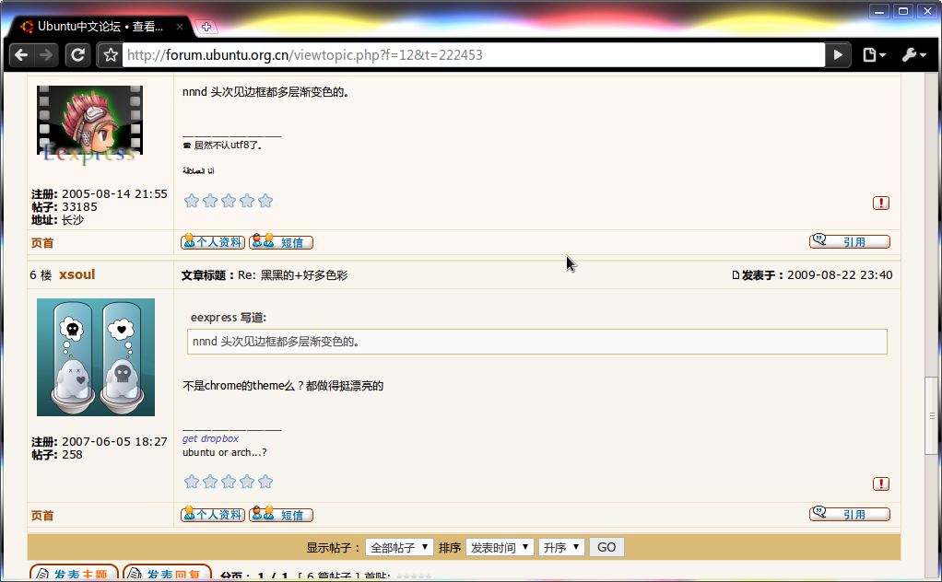The image size is (942, 582).
Task: Click 'eexpress 写道:' quote header
Action: click(229, 318)
